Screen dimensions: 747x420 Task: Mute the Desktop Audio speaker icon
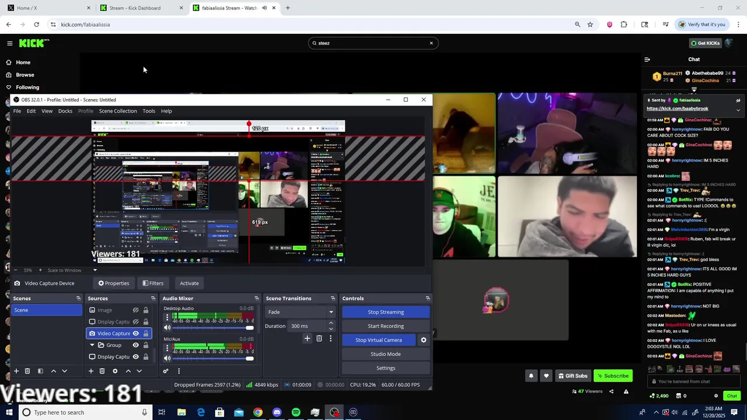tap(167, 328)
